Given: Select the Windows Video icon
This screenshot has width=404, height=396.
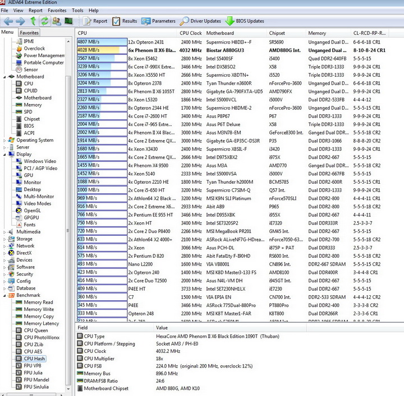Looking at the screenshot, I should tap(19, 161).
